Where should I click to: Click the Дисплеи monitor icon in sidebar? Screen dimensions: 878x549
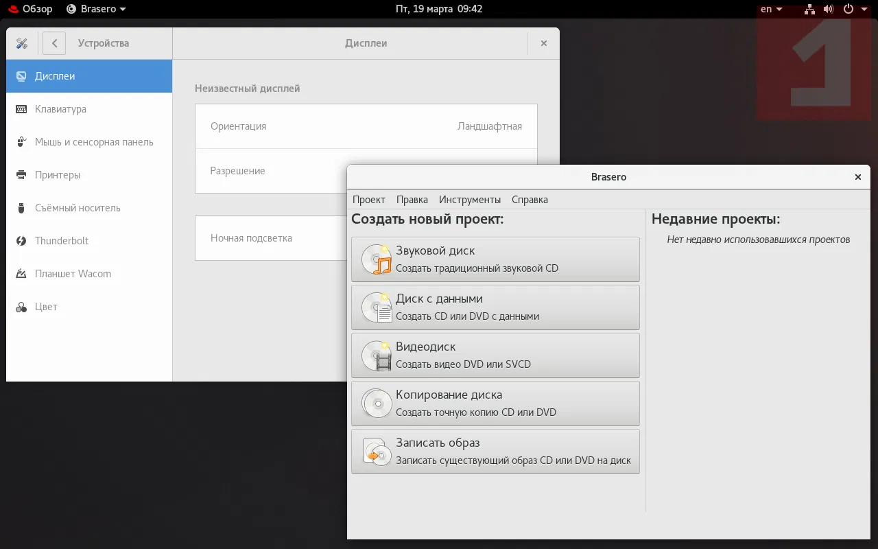coord(21,76)
